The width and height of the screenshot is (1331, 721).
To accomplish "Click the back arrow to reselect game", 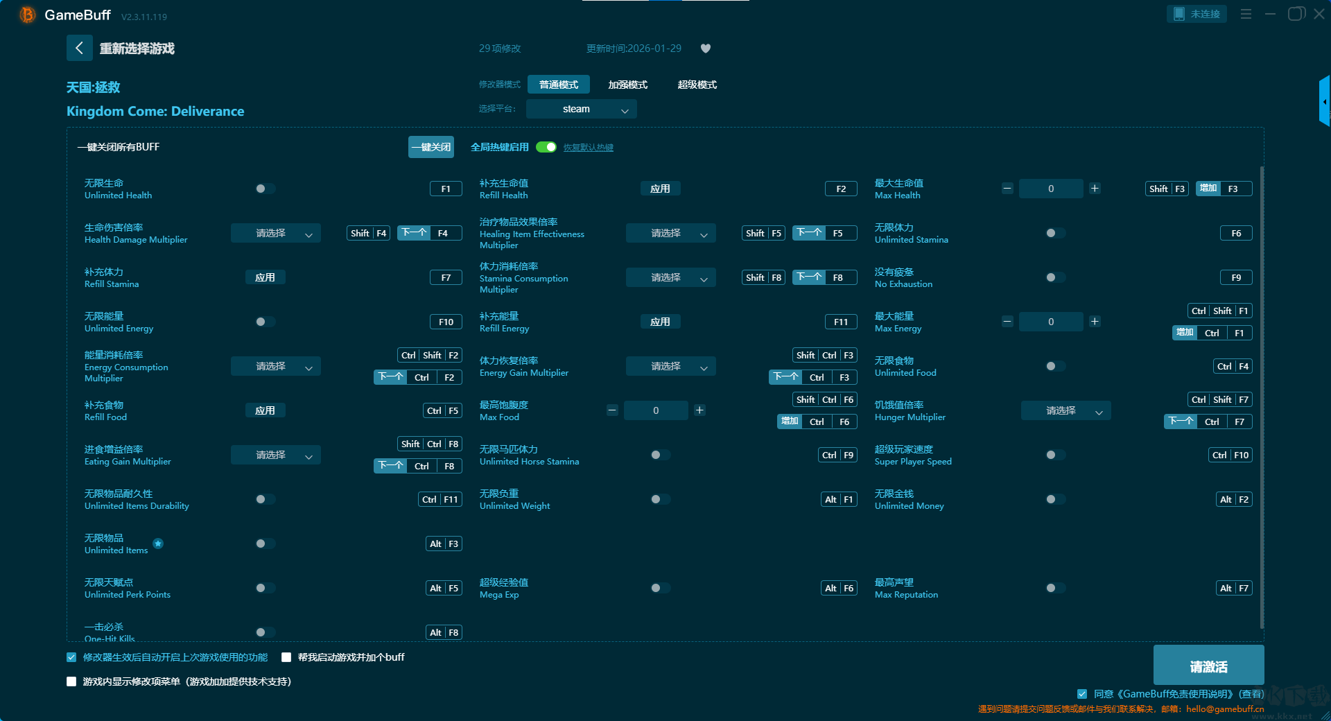I will click(79, 48).
